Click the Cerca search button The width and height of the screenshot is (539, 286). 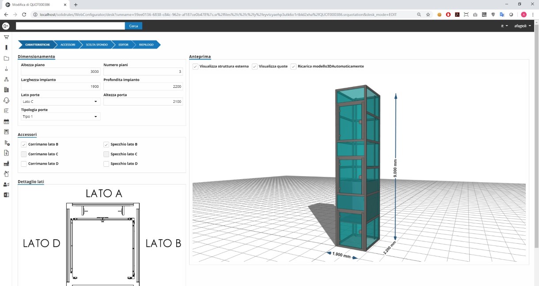click(x=133, y=26)
